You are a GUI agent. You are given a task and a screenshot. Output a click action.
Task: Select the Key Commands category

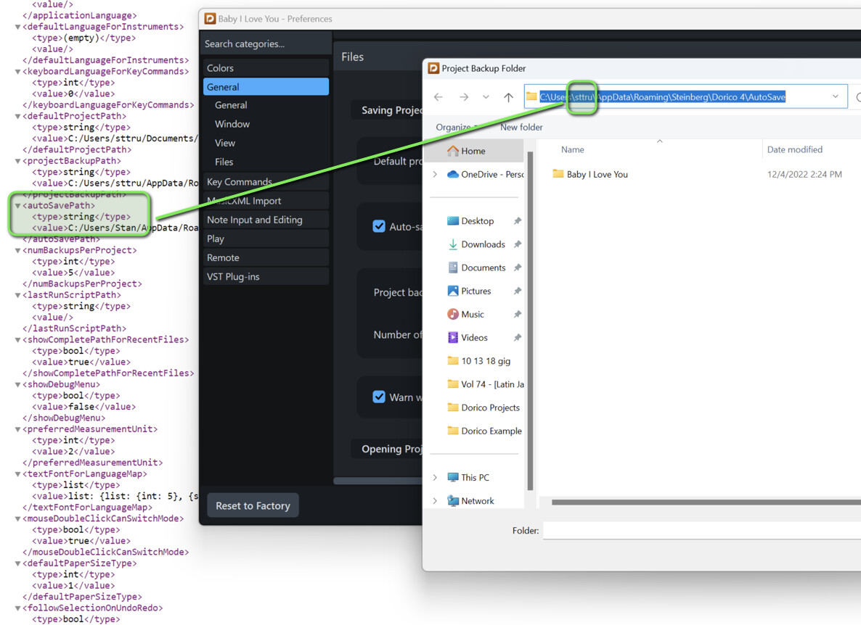[266, 181]
